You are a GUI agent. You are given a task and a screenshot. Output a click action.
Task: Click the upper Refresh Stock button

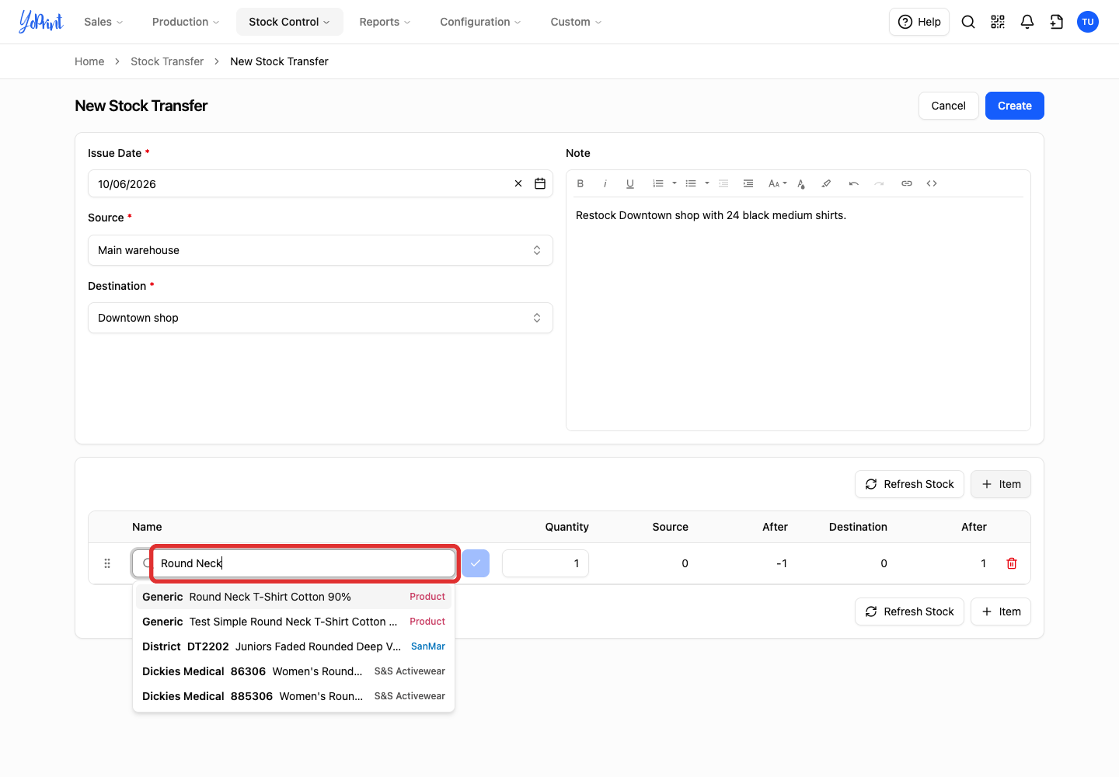click(x=909, y=484)
